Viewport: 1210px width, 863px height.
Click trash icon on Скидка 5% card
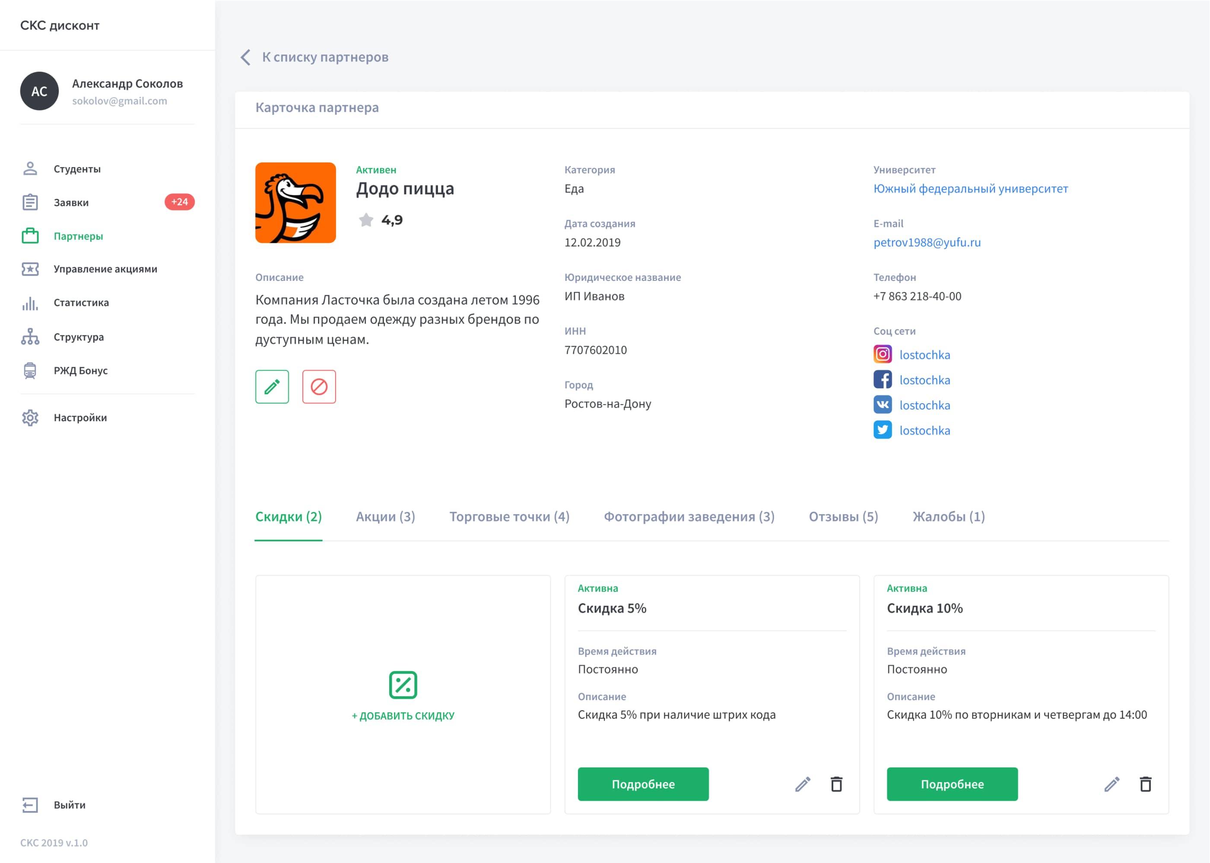[836, 784]
